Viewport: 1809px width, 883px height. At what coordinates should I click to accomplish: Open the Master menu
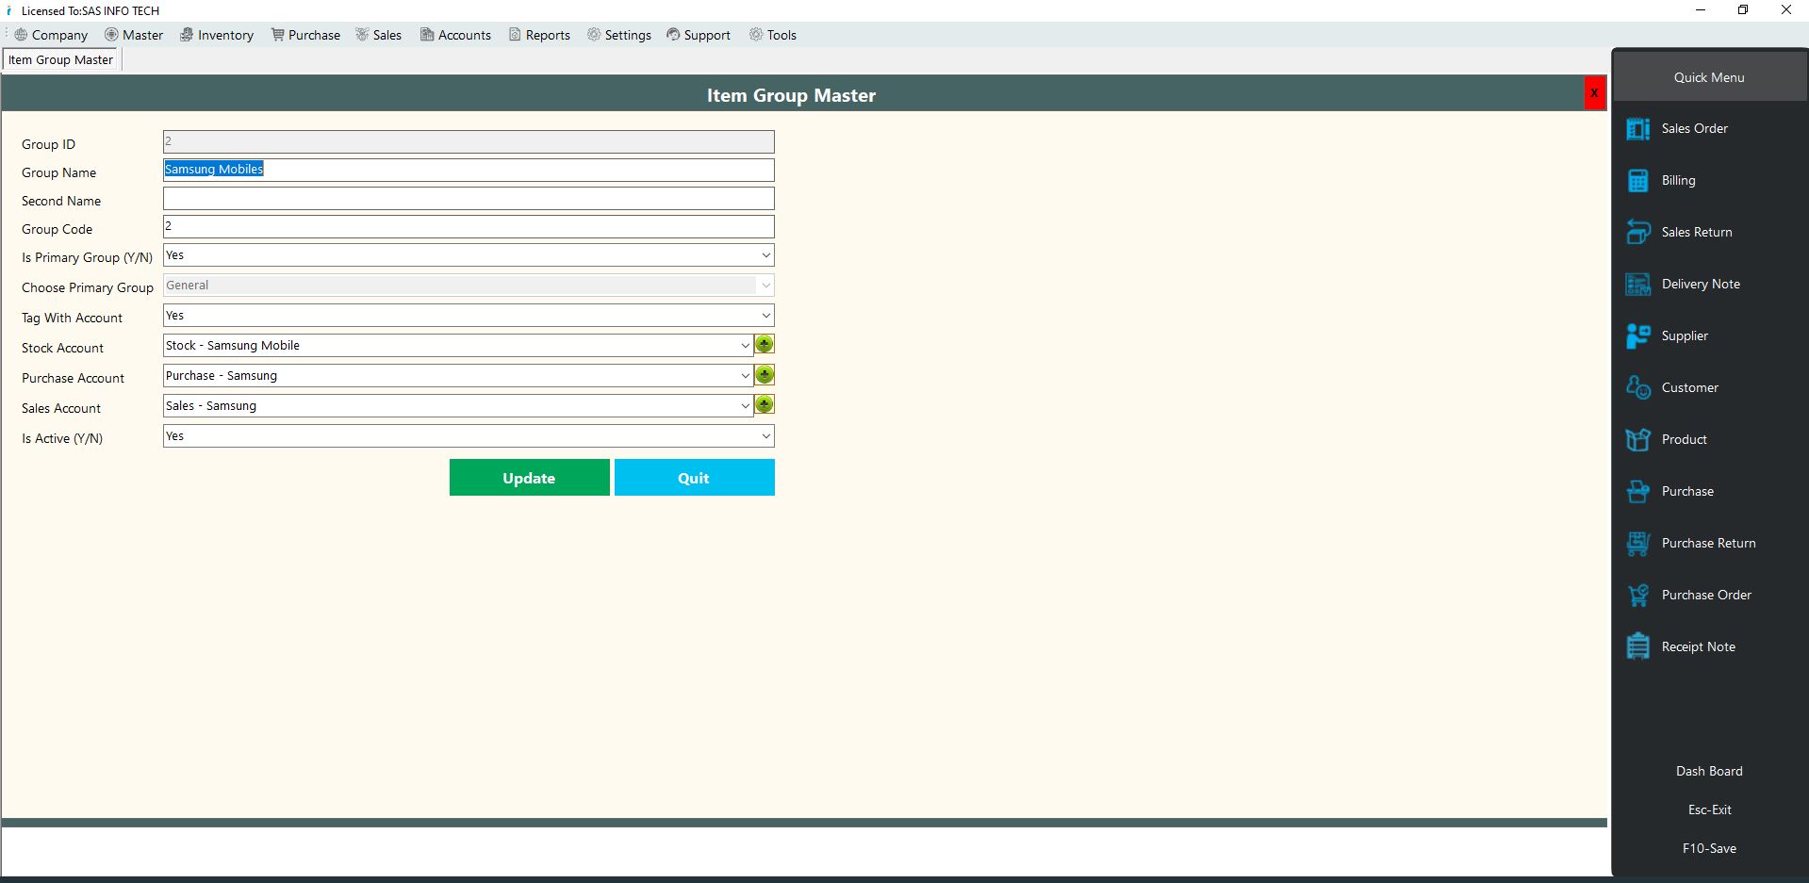[x=134, y=35]
